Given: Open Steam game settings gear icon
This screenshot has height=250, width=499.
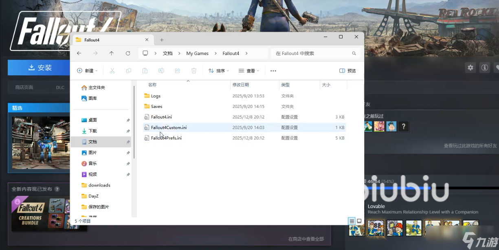Looking at the screenshot, I should pos(470,68).
